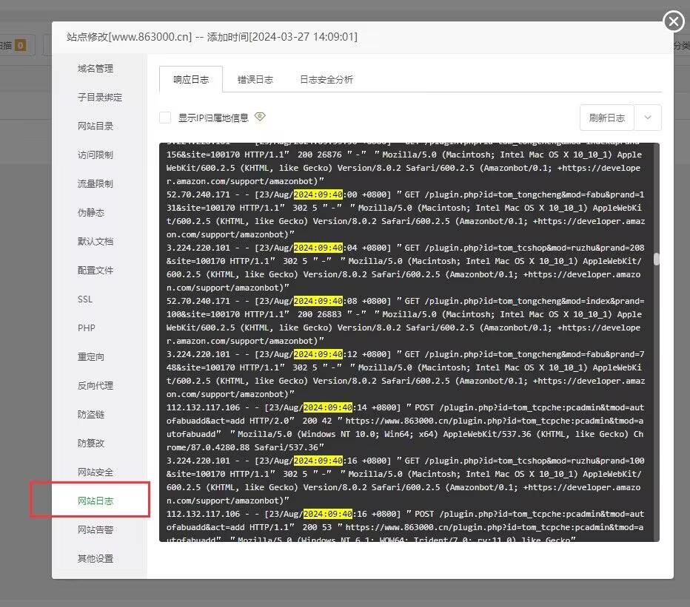Screen dimensions: 690x607
Task: Switch to the 响应日志 tab
Action: point(191,80)
